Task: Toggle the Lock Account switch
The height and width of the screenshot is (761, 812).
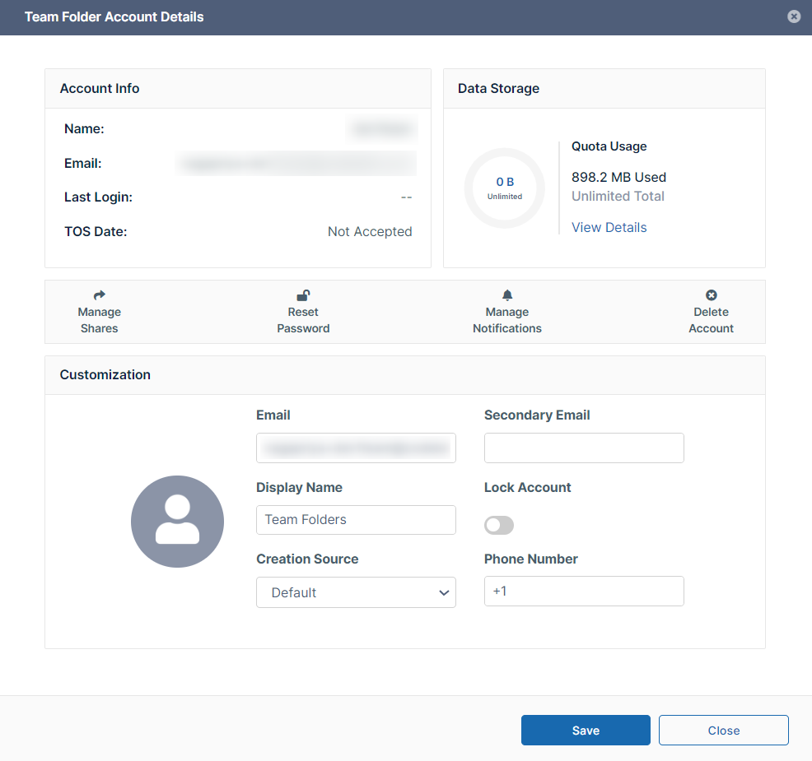Action: 499,525
